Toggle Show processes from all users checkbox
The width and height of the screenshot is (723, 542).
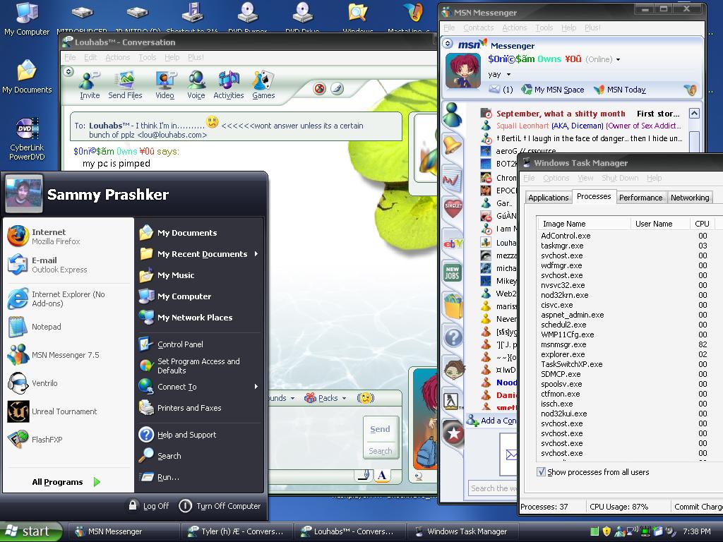coord(542,472)
